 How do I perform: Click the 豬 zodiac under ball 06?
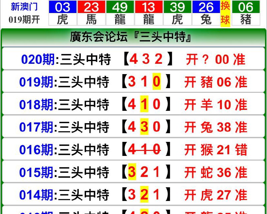[x=246, y=19]
